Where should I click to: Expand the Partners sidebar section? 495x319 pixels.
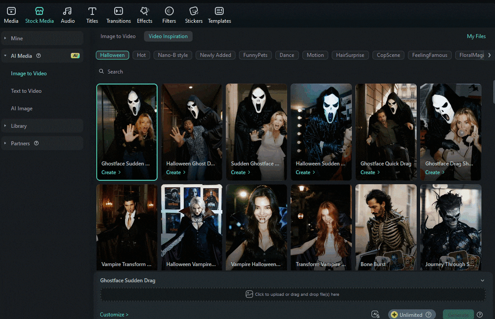tap(21, 143)
